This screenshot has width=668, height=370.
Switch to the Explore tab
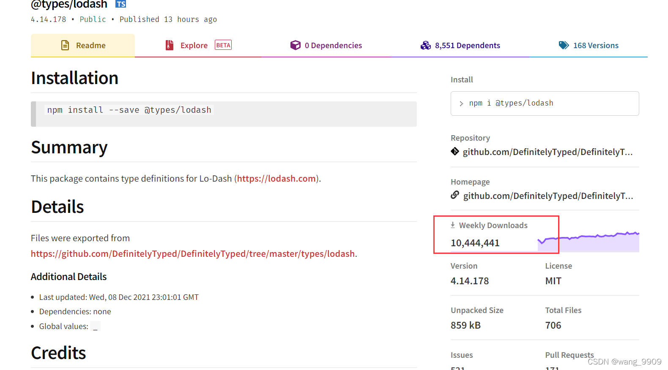(x=198, y=45)
